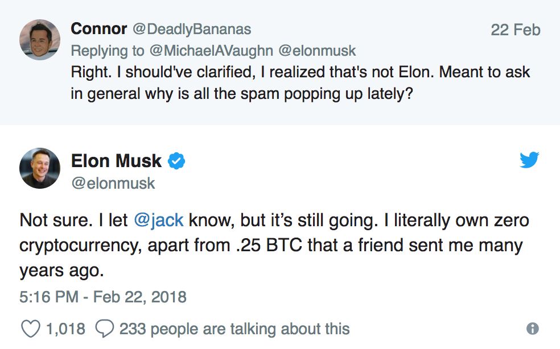Image resolution: width=560 pixels, height=349 pixels.
Task: Click the 1,018 likes count
Action: 65,329
